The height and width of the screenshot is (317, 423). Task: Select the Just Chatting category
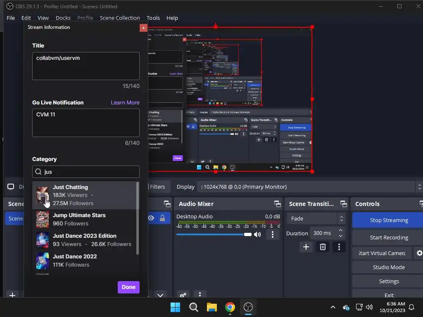84,195
